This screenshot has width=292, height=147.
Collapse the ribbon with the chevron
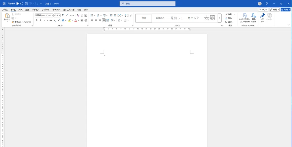click(x=289, y=25)
